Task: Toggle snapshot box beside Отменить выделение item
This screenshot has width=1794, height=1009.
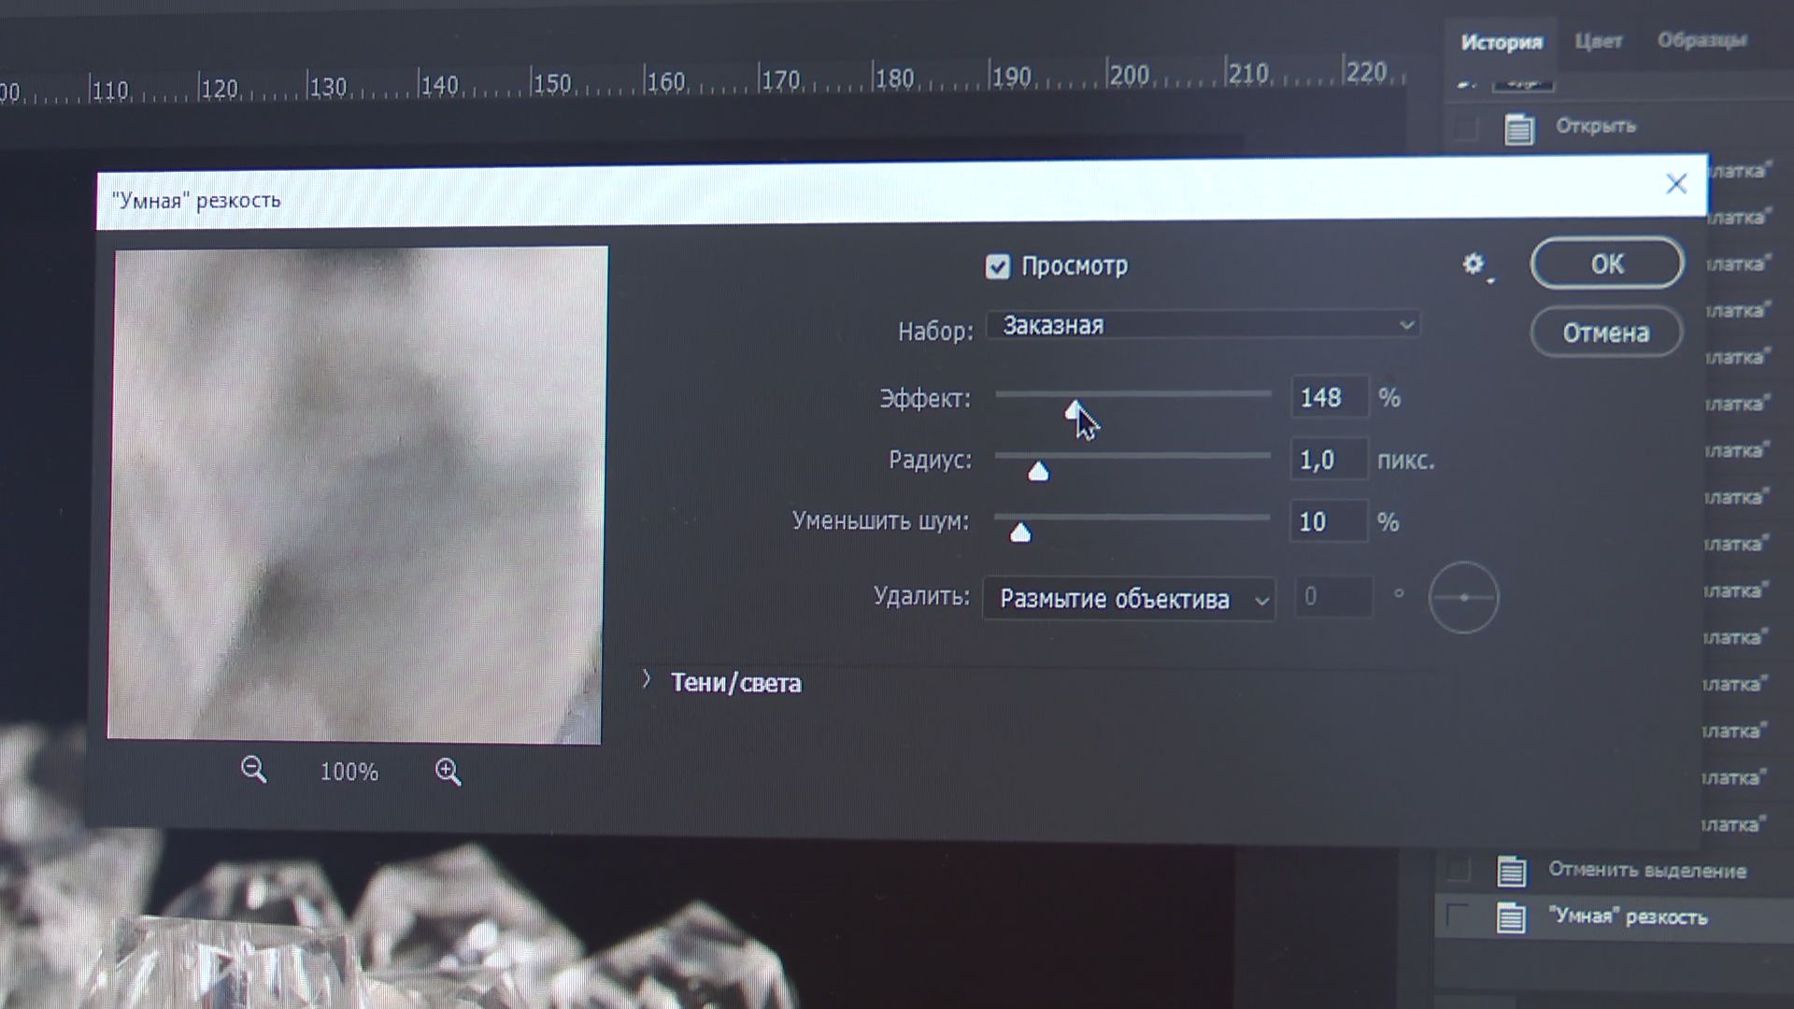Action: [1458, 870]
